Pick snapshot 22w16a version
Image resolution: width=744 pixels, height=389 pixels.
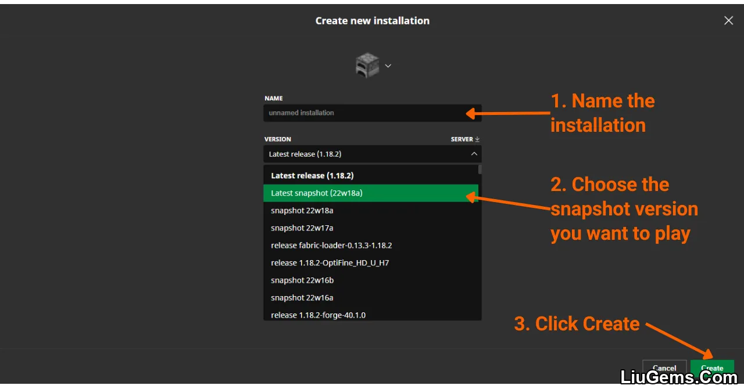click(x=371, y=297)
